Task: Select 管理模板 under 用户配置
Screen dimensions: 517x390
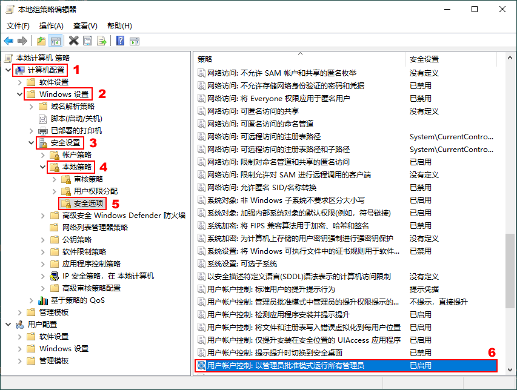Action: tap(54, 361)
